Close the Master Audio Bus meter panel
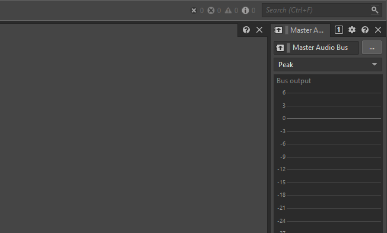 (378, 30)
